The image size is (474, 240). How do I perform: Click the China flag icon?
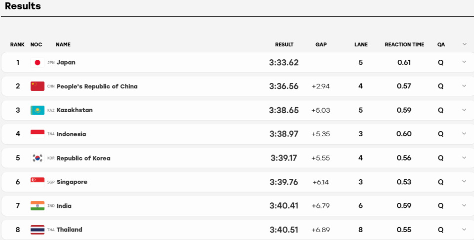[38, 86]
